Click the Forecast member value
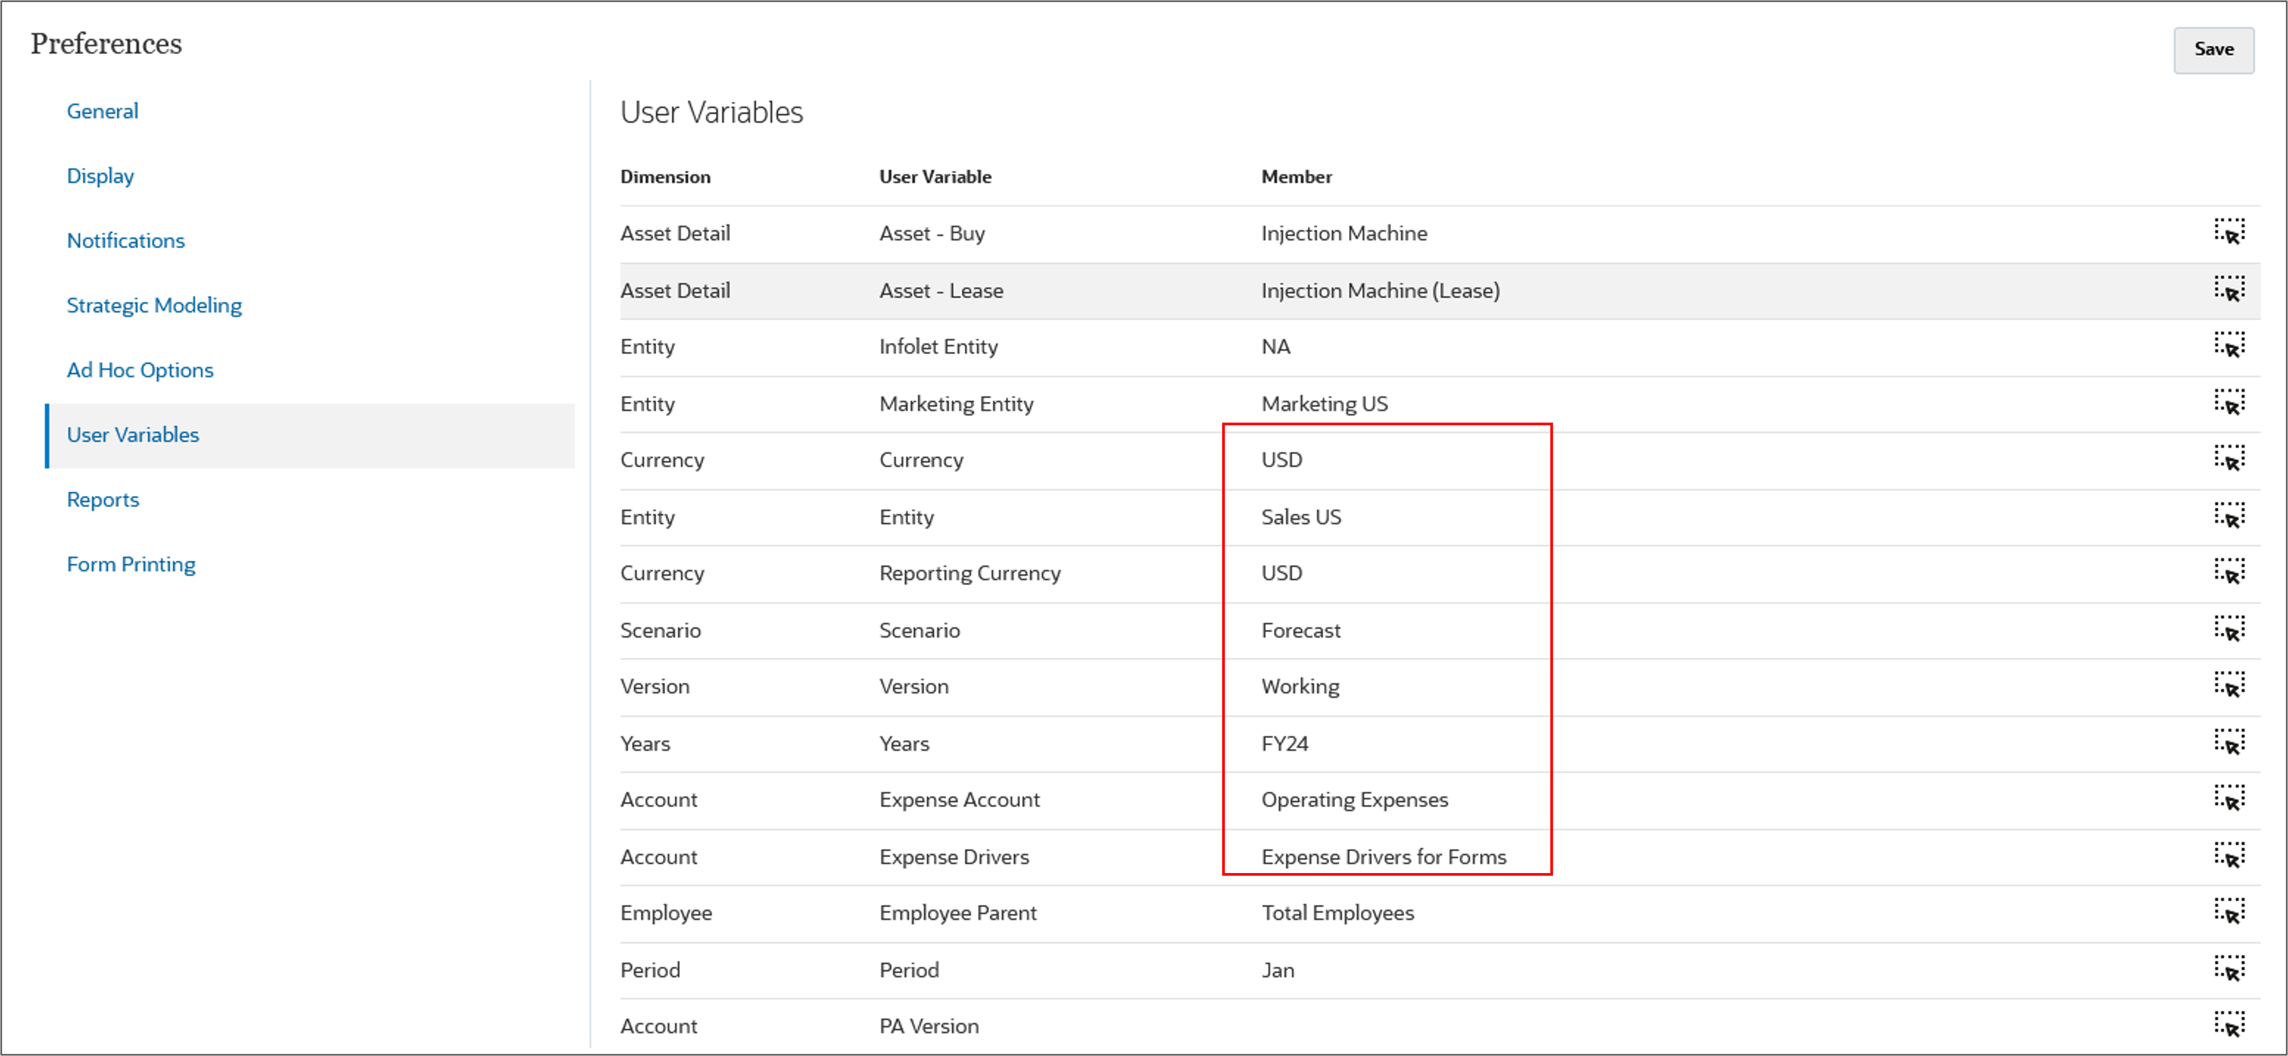This screenshot has width=2288, height=1056. point(1300,630)
